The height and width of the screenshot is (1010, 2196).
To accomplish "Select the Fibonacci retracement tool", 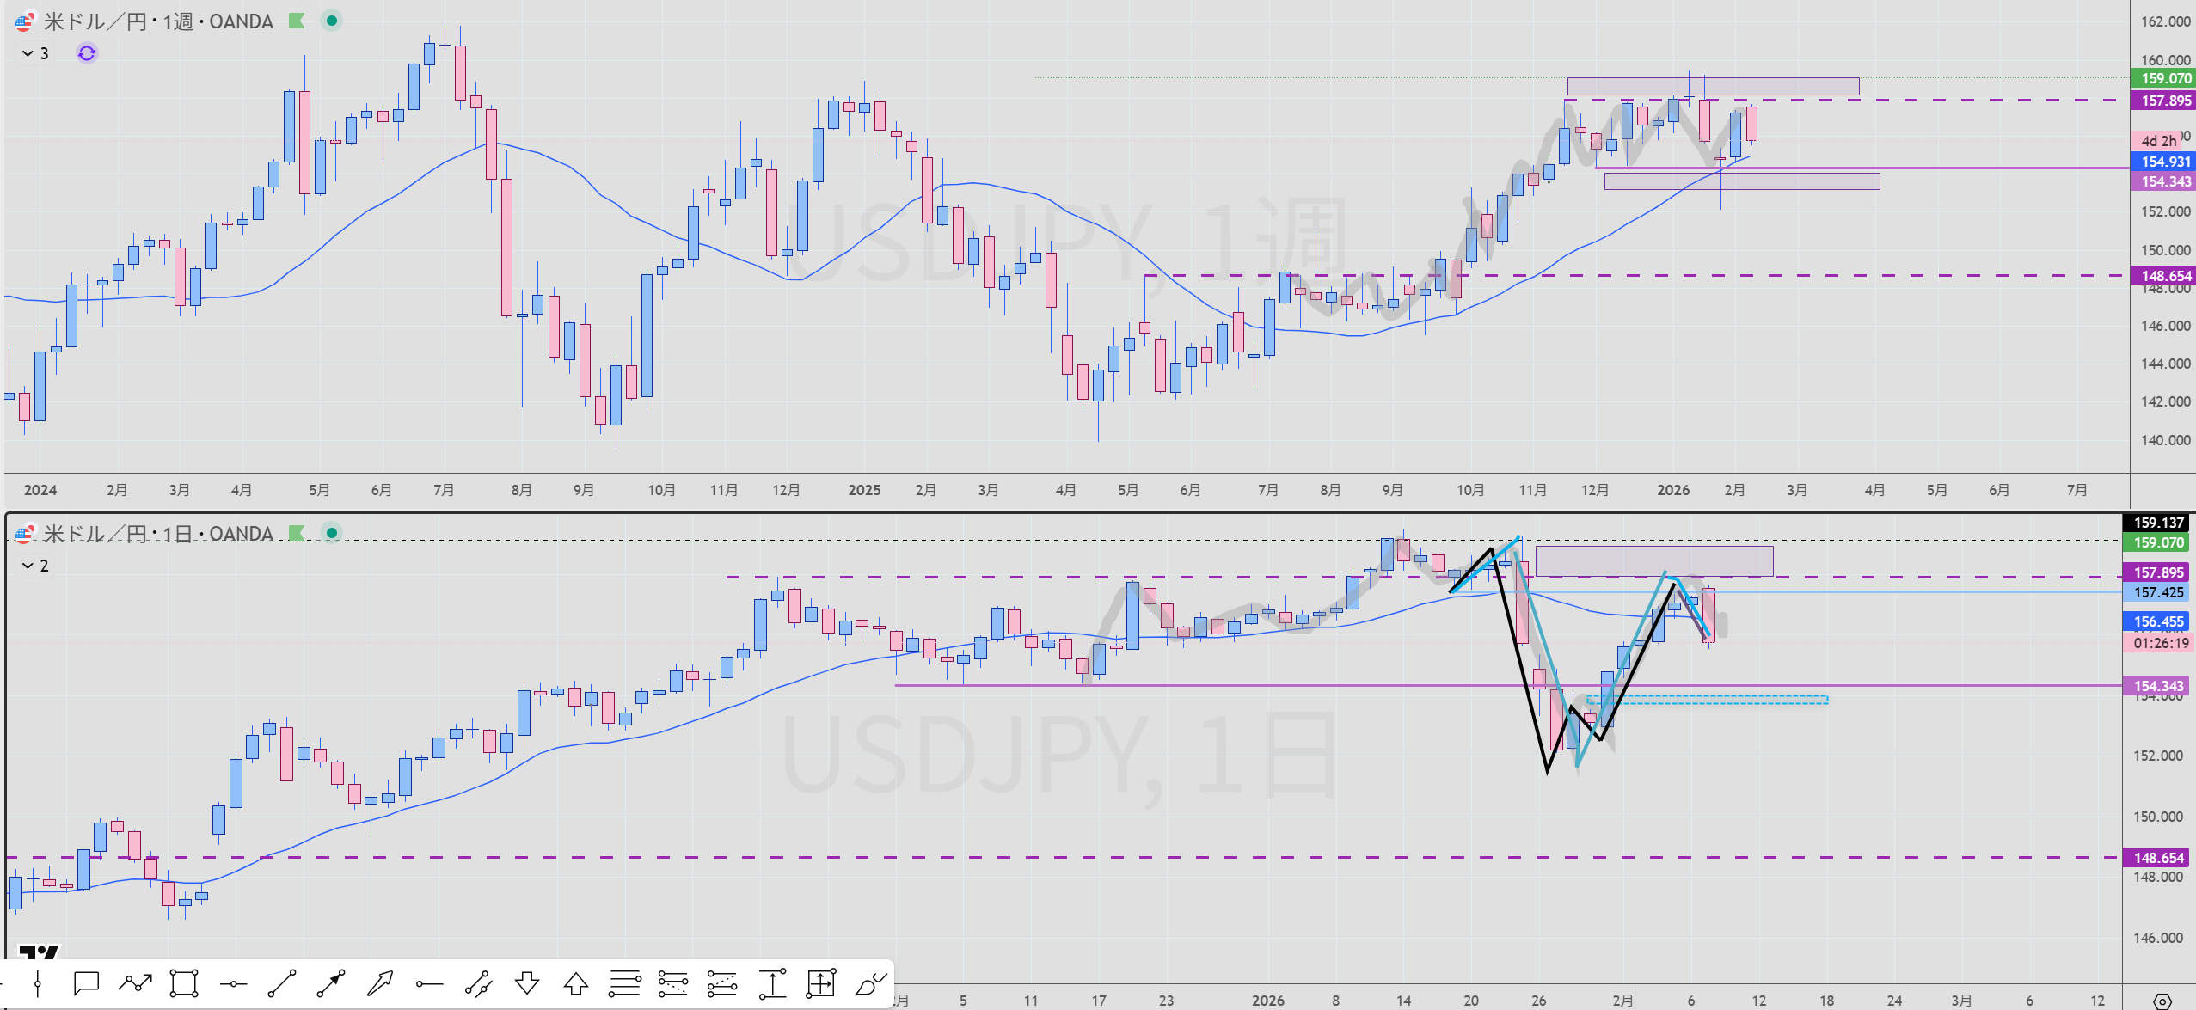I will [625, 983].
